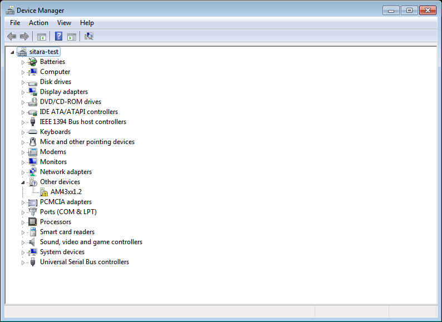The image size is (442, 322).
Task: Select the AM43xx1.2 device label
Action: pos(66,192)
